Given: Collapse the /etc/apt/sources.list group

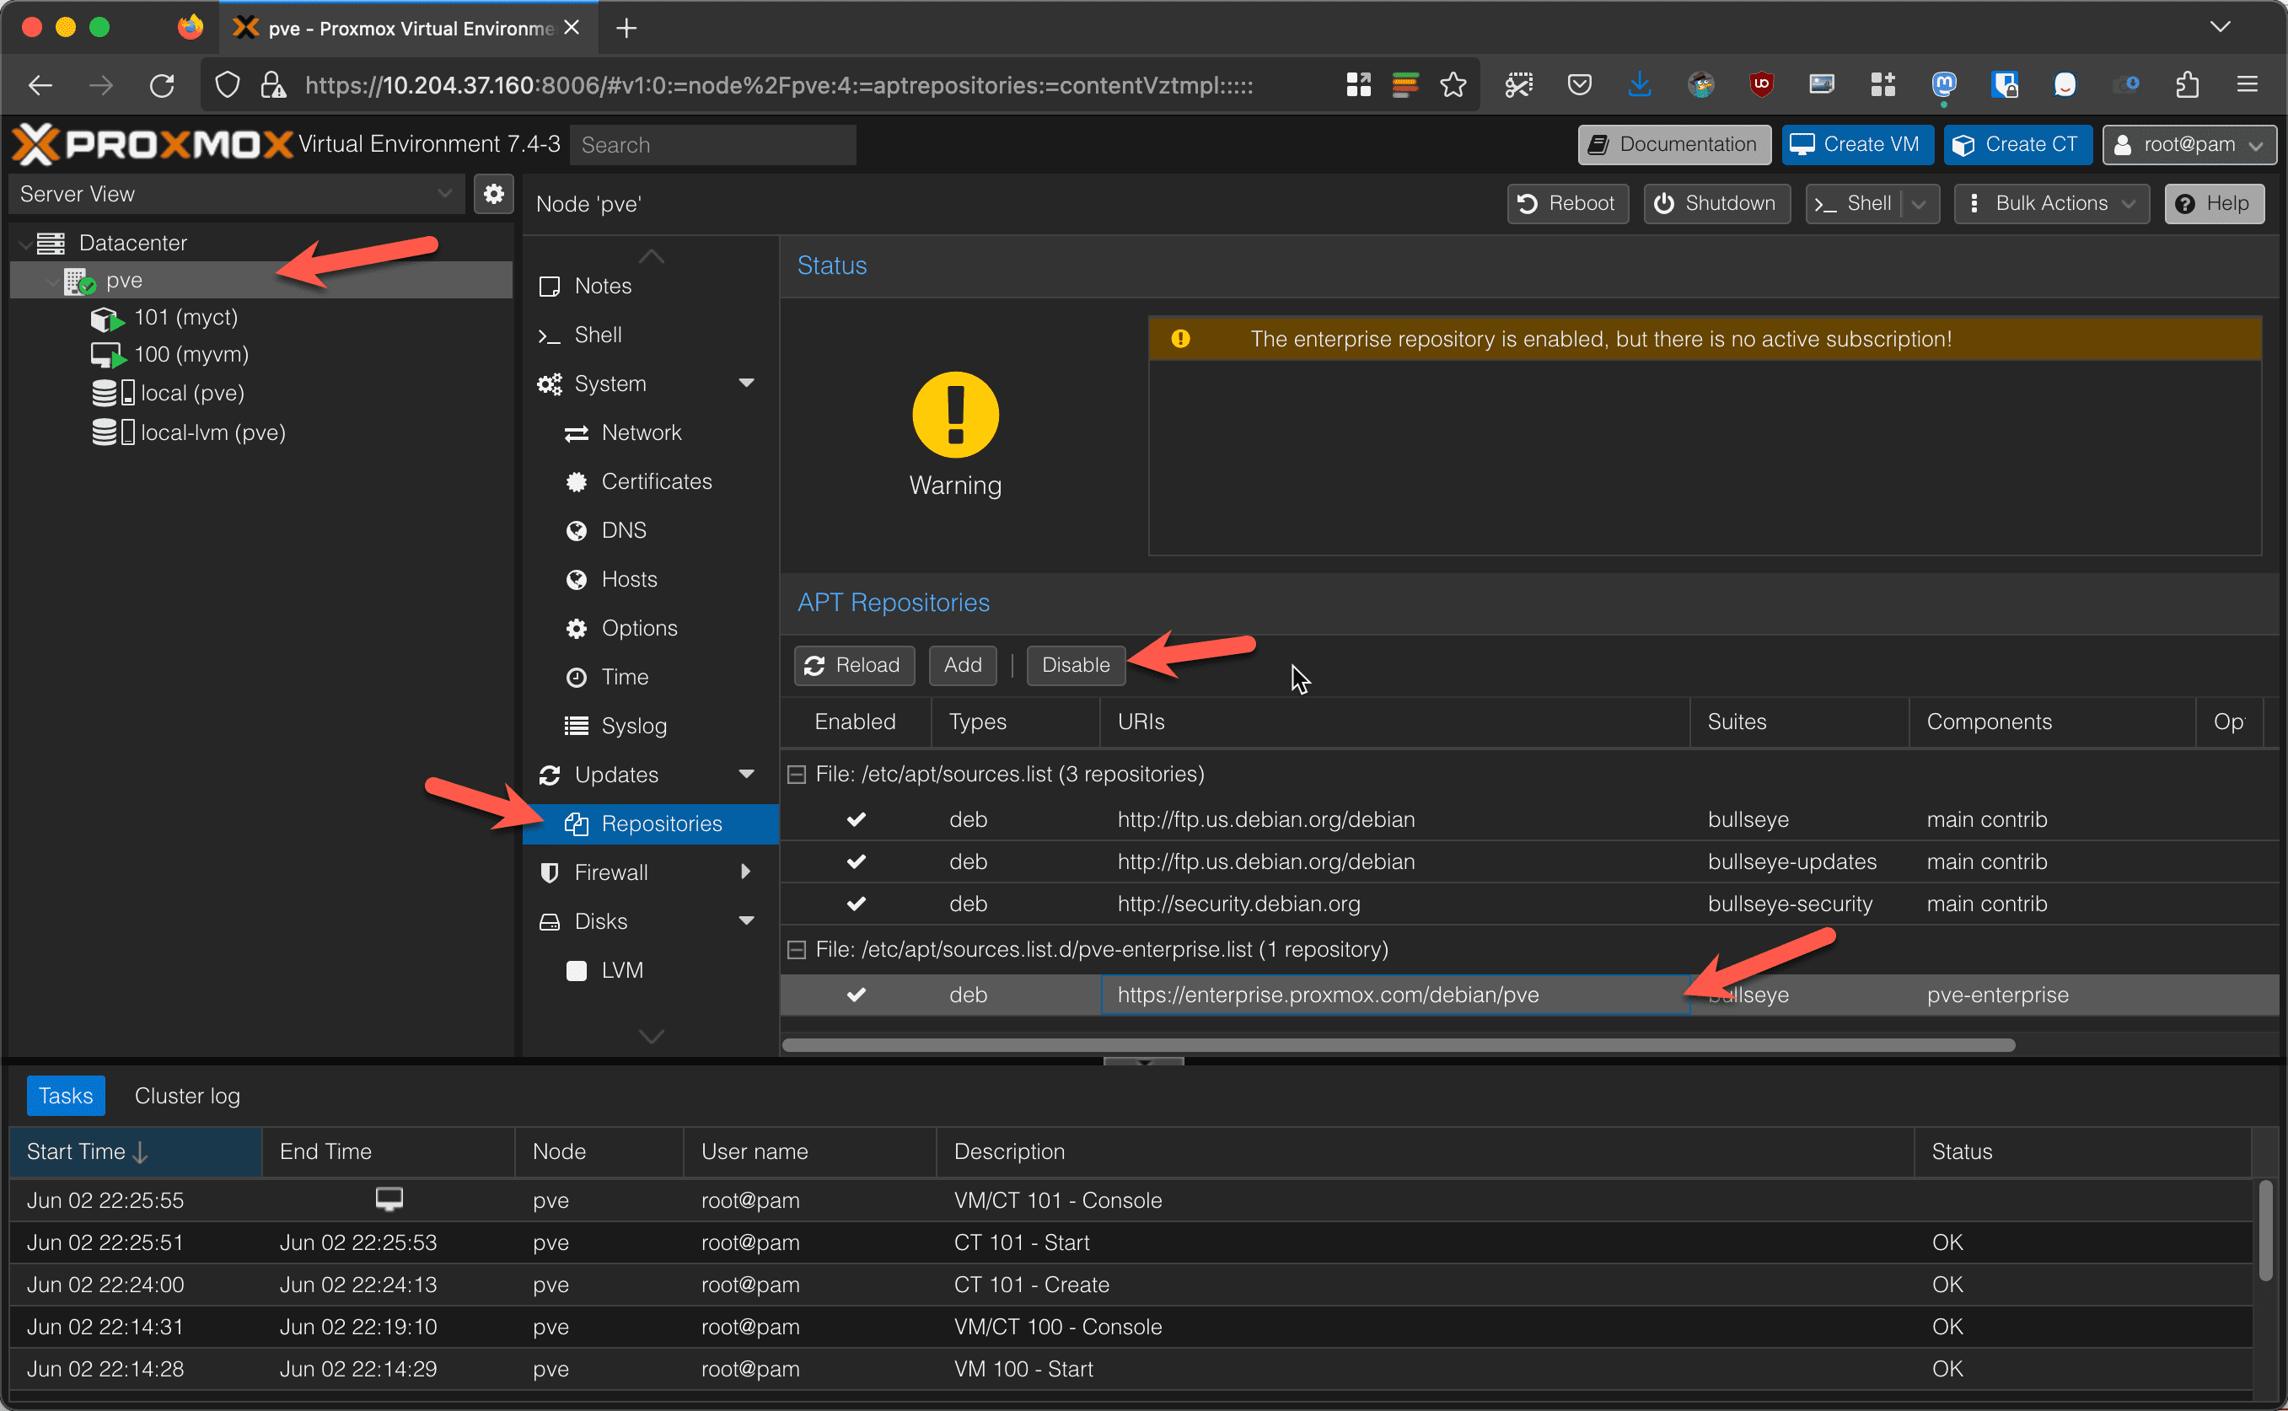Looking at the screenshot, I should point(797,775).
